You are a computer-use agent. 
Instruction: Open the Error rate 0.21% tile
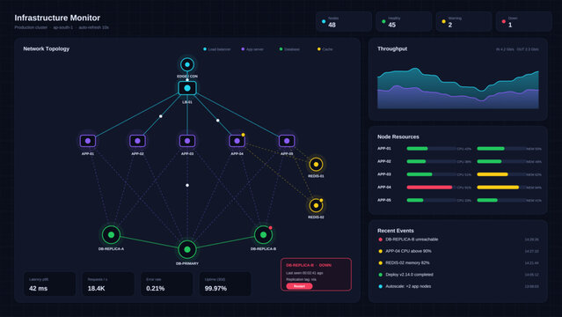(166, 284)
